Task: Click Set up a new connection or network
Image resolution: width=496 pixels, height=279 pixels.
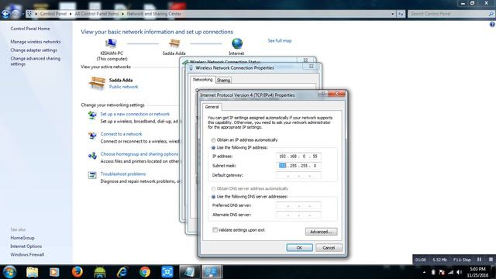Action: (135, 114)
